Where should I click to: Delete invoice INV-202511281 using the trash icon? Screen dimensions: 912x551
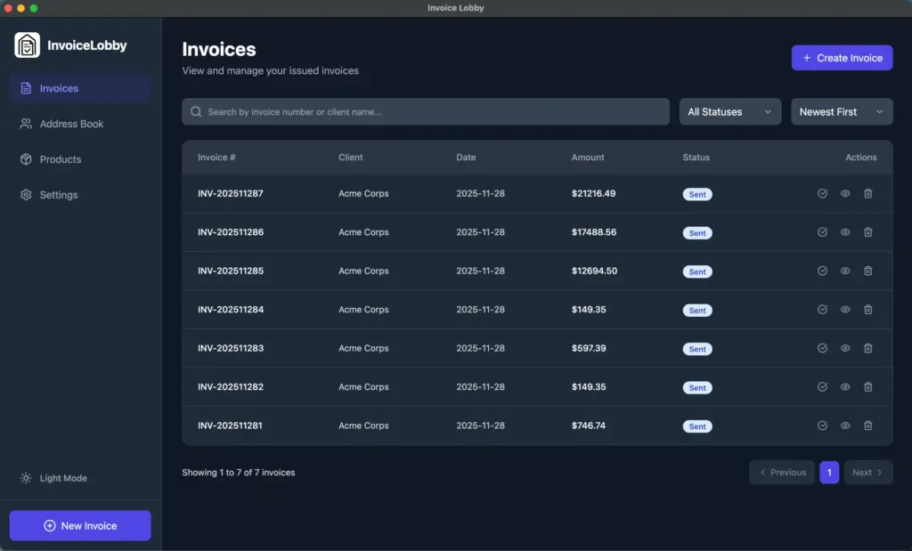(x=868, y=425)
